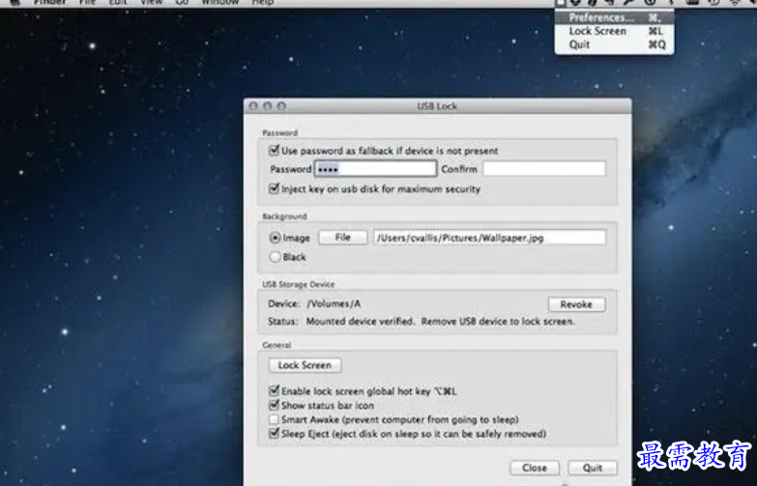Select the Black background radio button
The image size is (757, 486).
click(x=275, y=257)
